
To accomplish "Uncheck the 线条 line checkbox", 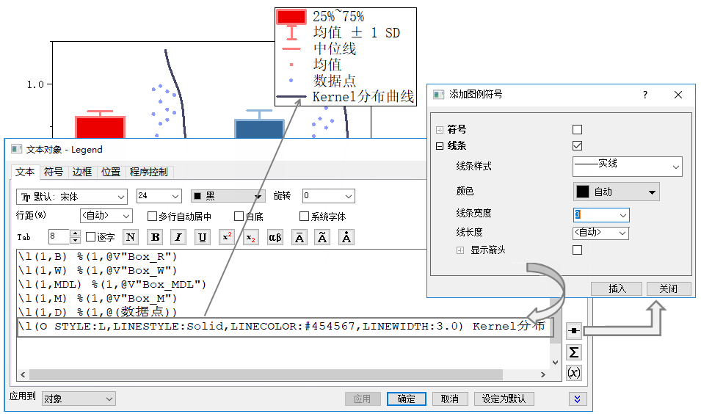I will 577,146.
